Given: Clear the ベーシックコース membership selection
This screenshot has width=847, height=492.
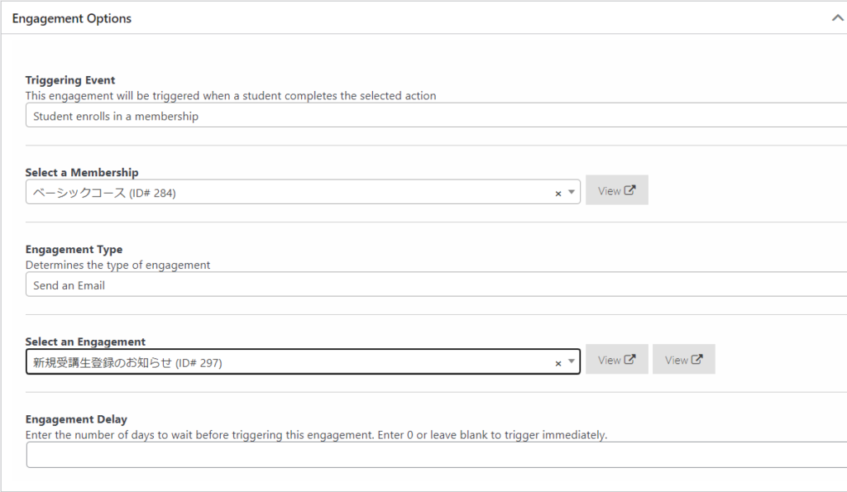Looking at the screenshot, I should pyautogui.click(x=558, y=193).
